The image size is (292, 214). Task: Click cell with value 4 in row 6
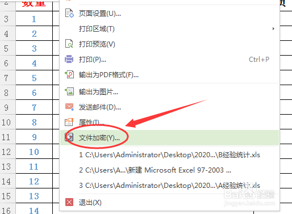pyautogui.click(x=34, y=63)
